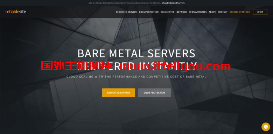The height and width of the screenshot is (134, 273).
Task: Click the reliablesite logo
Action: [16, 12]
